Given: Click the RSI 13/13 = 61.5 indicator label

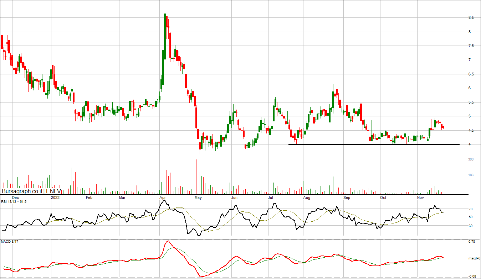Looking at the screenshot, I should point(14,201).
